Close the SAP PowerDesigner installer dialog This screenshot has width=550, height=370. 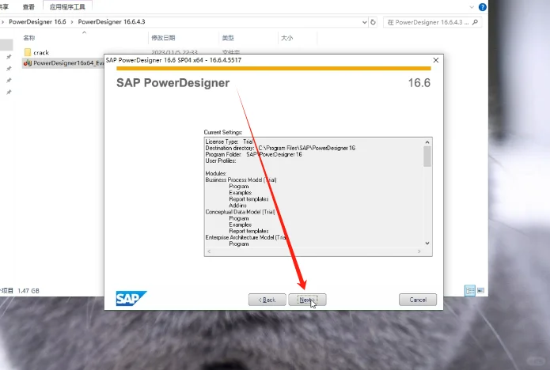coord(436,60)
